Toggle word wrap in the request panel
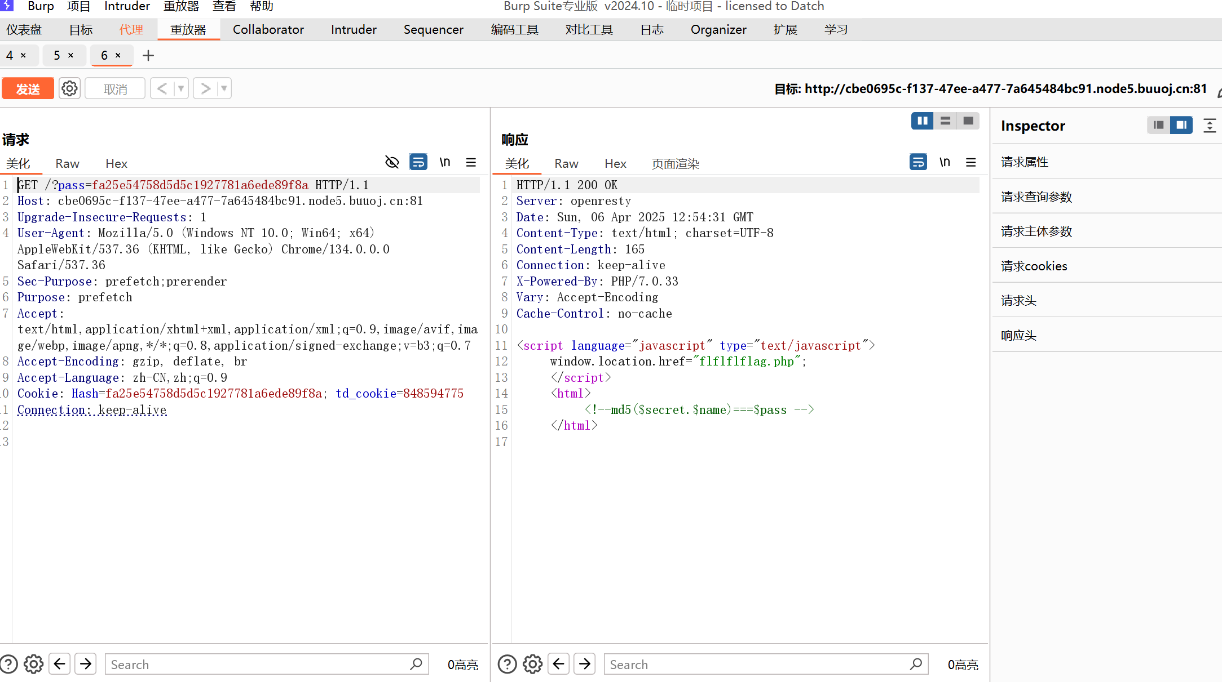This screenshot has width=1222, height=682. (x=418, y=162)
